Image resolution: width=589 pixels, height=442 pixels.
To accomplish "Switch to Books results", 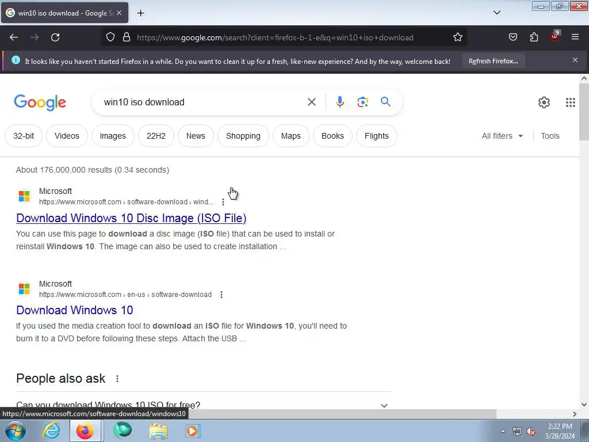I will tap(332, 136).
